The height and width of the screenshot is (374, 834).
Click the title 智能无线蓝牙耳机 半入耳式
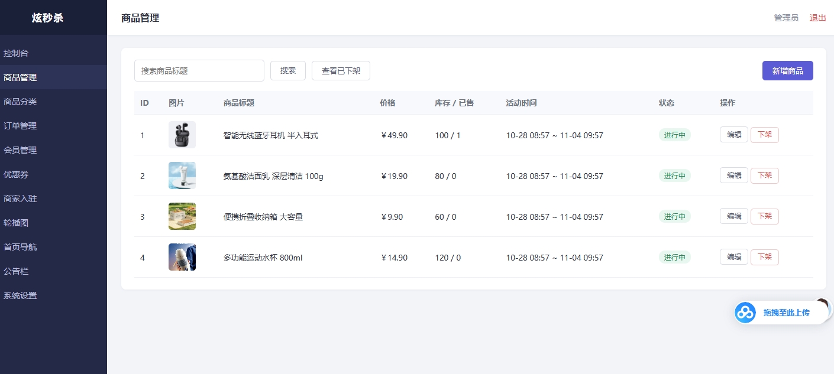click(271, 135)
